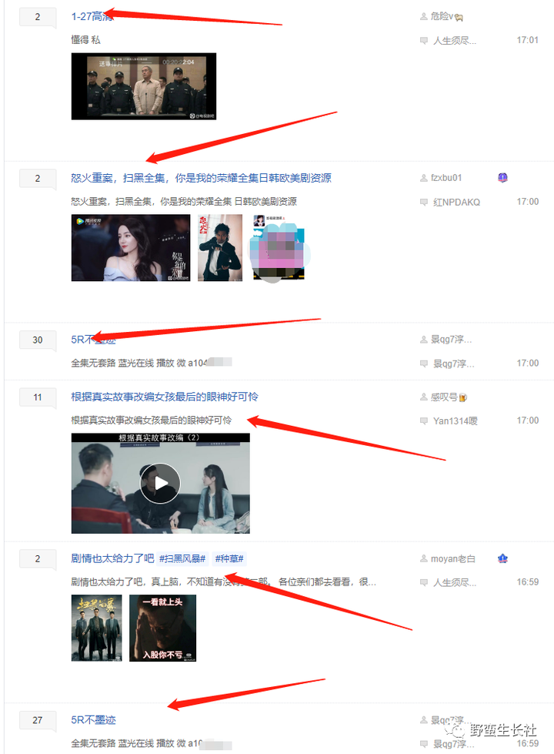
Task: Visit the author profile 感叹号
Action: (x=444, y=397)
